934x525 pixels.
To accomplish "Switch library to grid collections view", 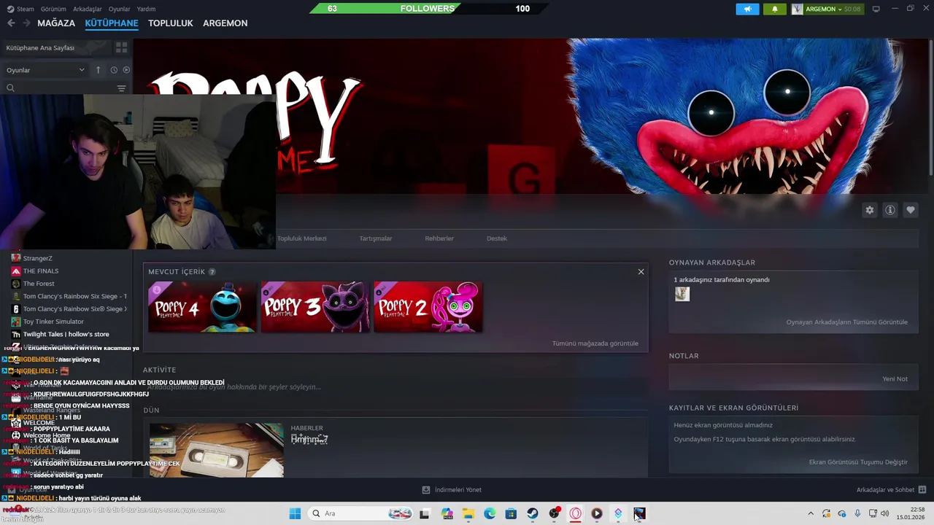I will click(x=121, y=47).
